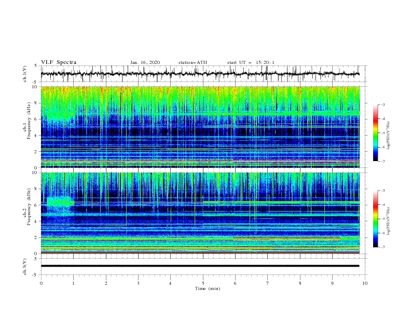Click the time axis tick label "4"
Viewport: 411px width, 318px height.
(x=170, y=283)
